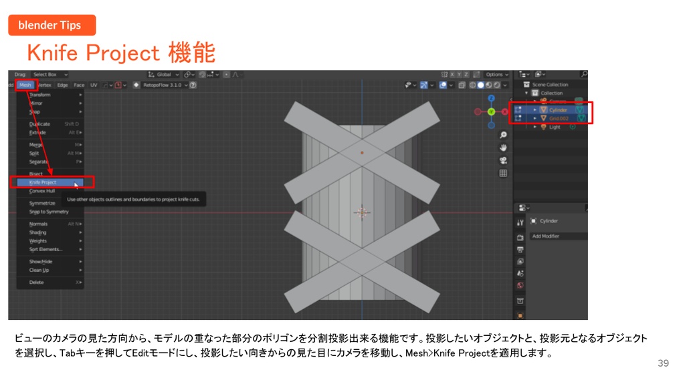The image size is (685, 384).
Task: Open the Add Modifier dropdown
Action: [x=559, y=236]
